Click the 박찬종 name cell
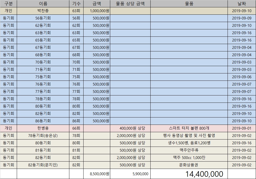This screenshot has width=256, height=179. [x=43, y=11]
